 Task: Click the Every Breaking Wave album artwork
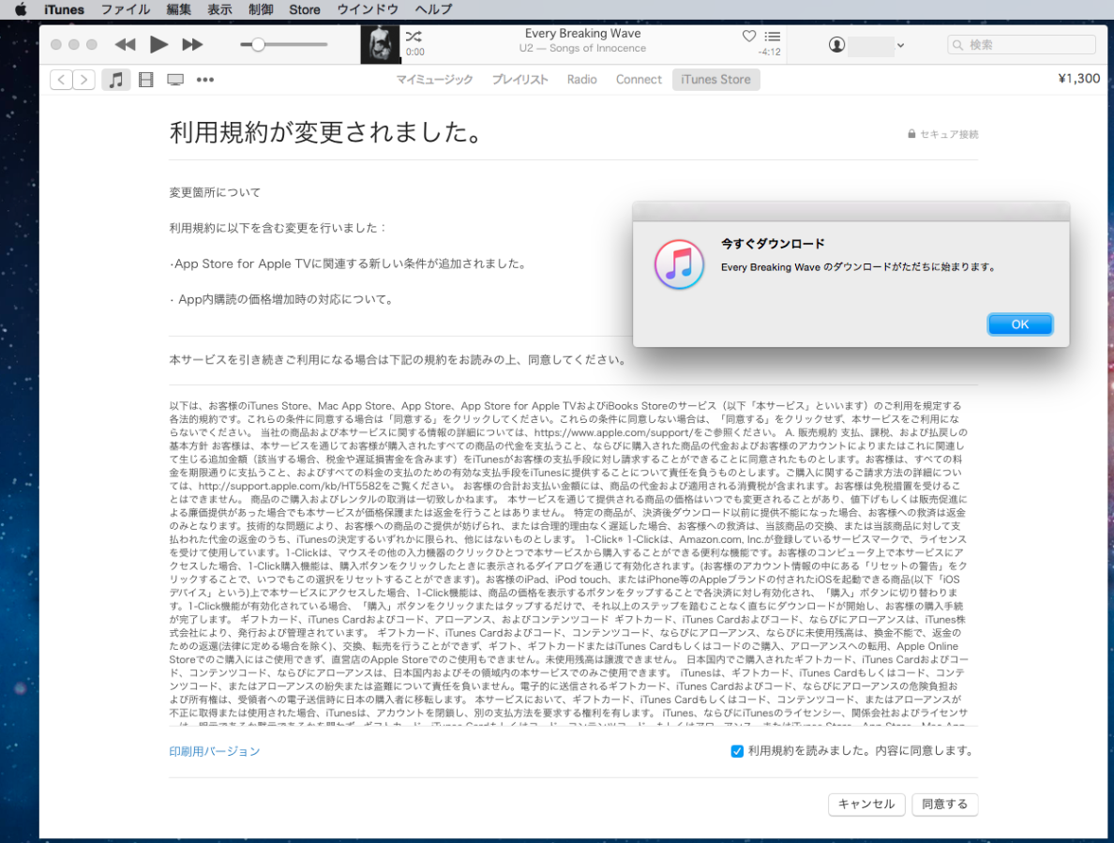[x=380, y=45]
